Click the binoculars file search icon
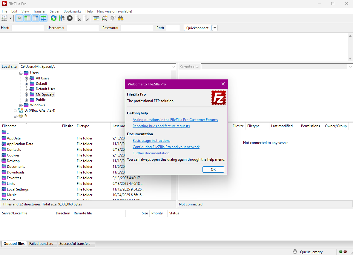The height and width of the screenshot is (255, 353). pos(120,18)
